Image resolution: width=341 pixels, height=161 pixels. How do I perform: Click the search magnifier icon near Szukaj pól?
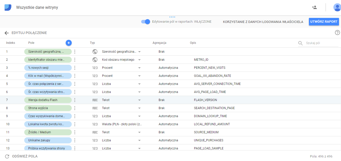(x=300, y=43)
